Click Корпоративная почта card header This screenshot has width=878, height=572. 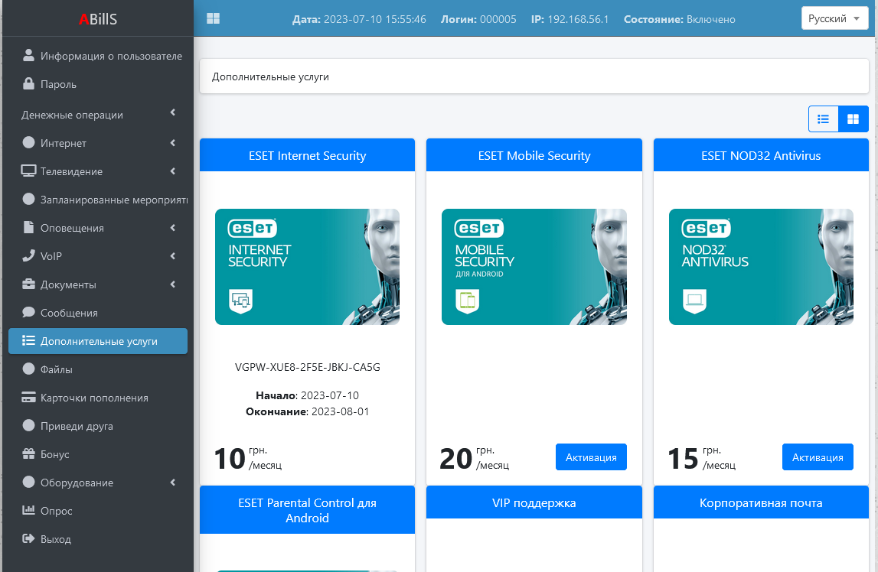point(761,502)
